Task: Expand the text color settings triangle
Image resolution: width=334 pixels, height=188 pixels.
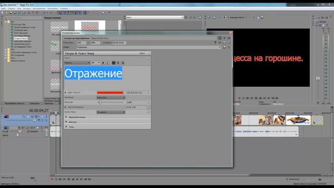Action: pos(65,93)
